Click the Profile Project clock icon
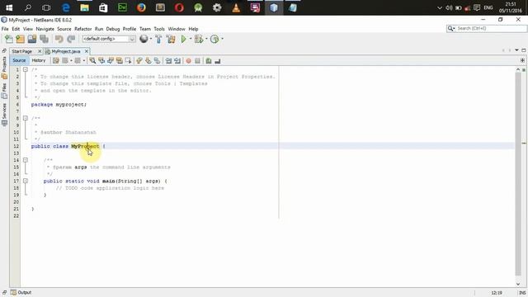Screen dimensions: 528x297 coord(214,39)
